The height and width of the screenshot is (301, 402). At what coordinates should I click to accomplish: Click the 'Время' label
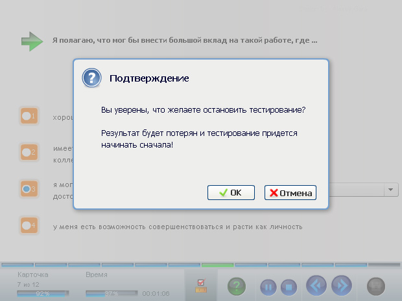[97, 274]
